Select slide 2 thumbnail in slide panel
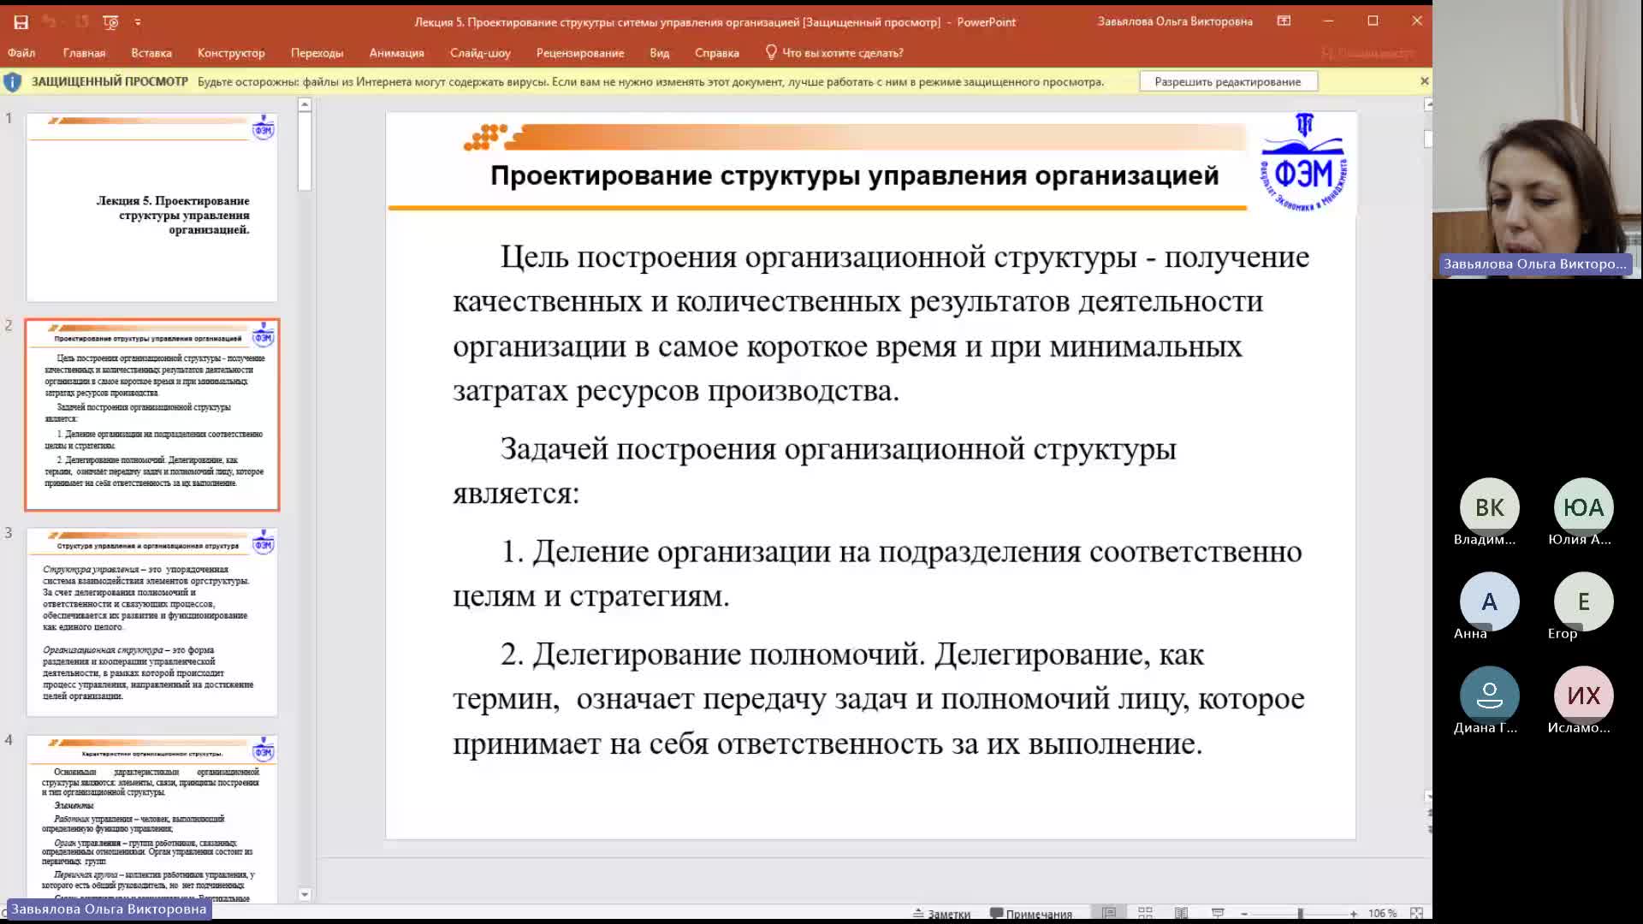The image size is (1643, 924). pos(151,415)
